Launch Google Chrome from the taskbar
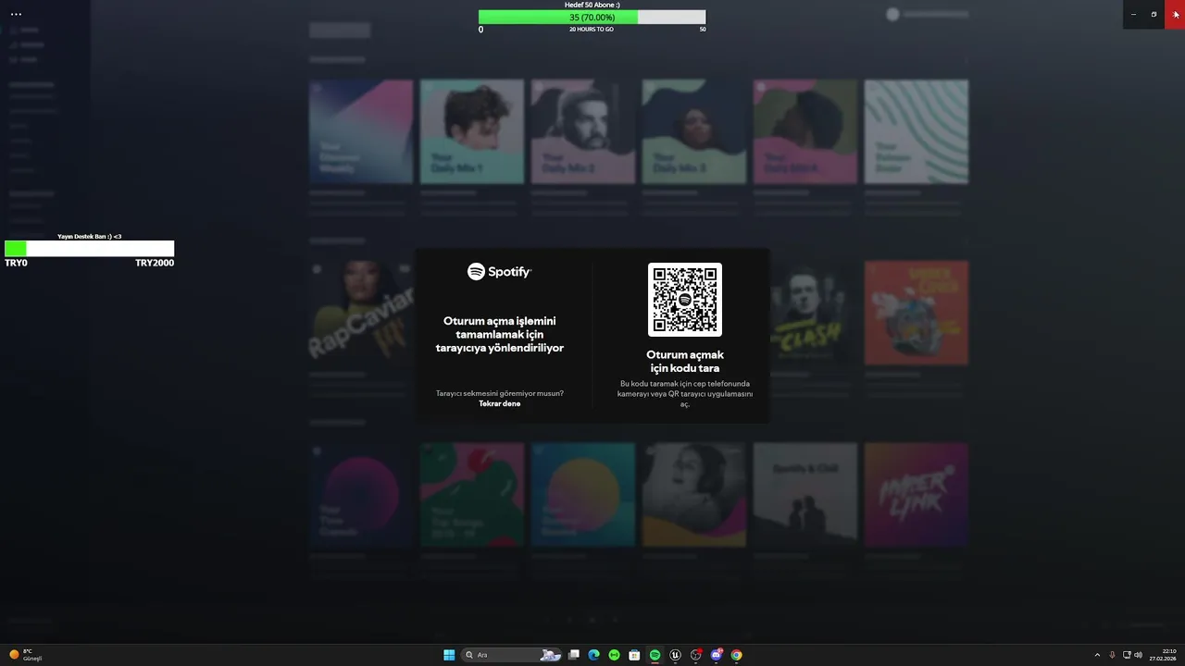Screen dimensions: 1185x666 (736, 655)
